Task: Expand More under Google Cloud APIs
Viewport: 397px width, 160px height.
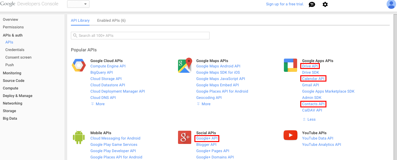Action: point(98,104)
